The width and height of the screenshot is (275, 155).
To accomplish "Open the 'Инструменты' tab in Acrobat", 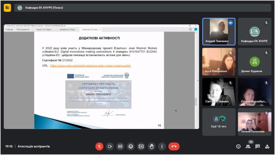I will tap(23, 29).
